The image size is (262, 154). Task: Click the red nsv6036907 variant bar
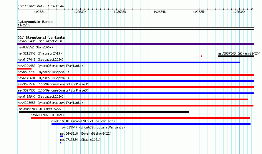(140, 118)
